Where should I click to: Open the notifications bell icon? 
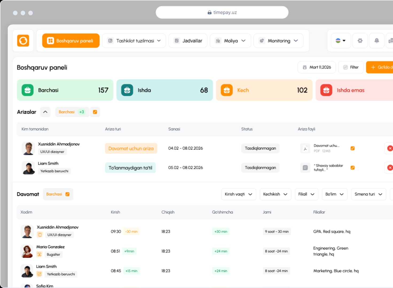pyautogui.click(x=376, y=41)
